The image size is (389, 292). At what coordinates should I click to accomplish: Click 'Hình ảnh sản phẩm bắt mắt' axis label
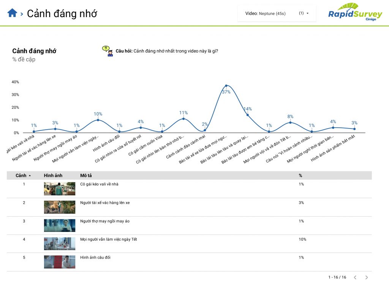click(333, 148)
